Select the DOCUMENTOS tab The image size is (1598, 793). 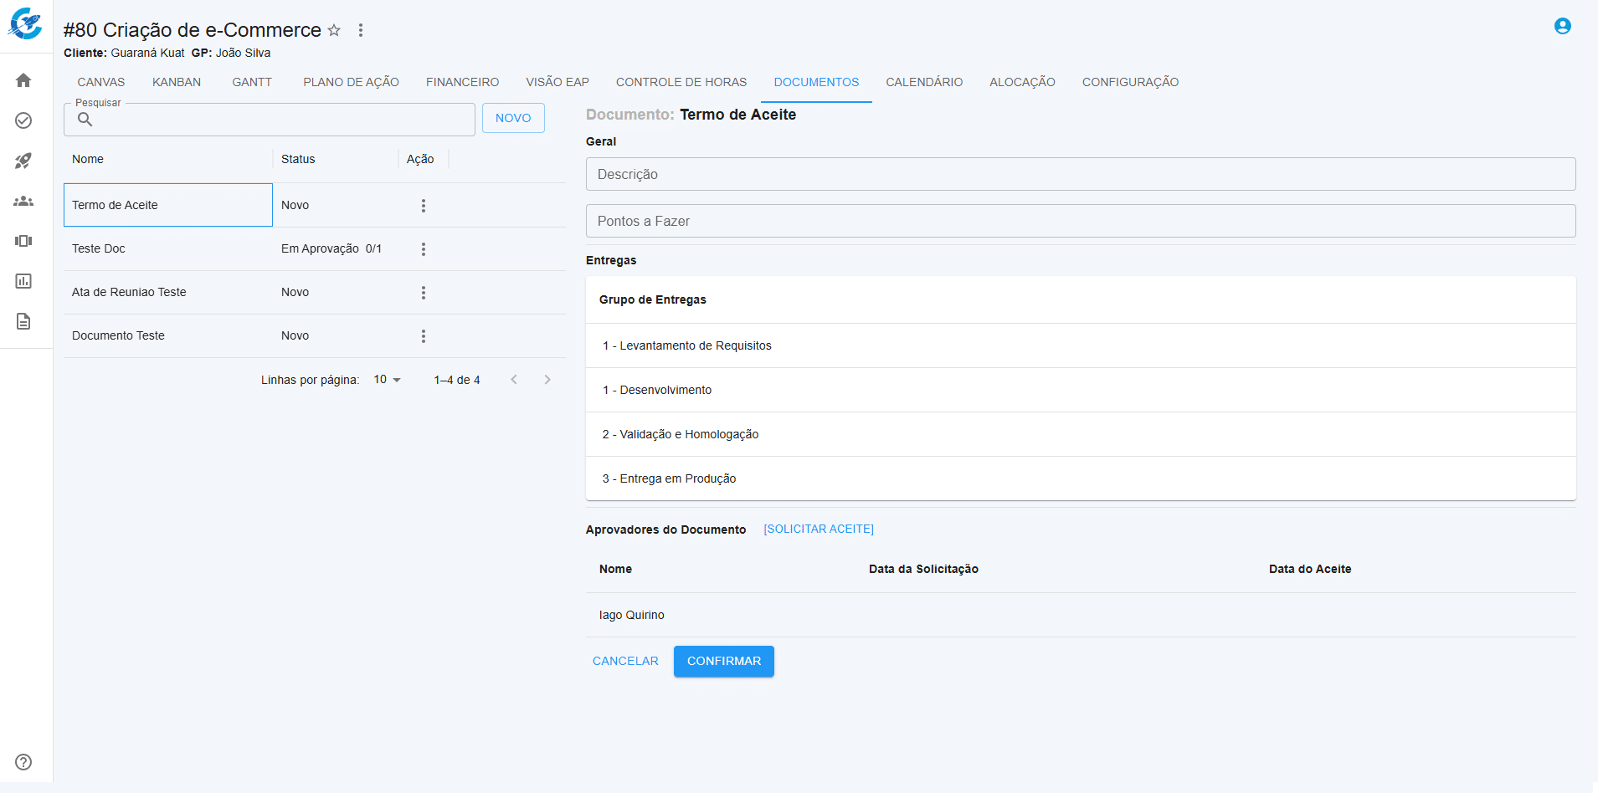[816, 82]
